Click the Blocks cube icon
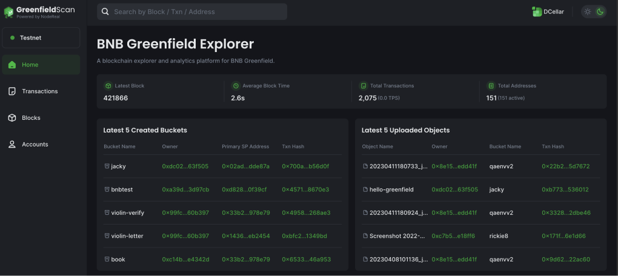The image size is (618, 276). coord(12,118)
